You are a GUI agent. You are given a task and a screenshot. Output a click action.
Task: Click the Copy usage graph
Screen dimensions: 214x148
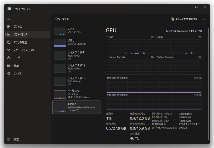[x=178, y=47]
